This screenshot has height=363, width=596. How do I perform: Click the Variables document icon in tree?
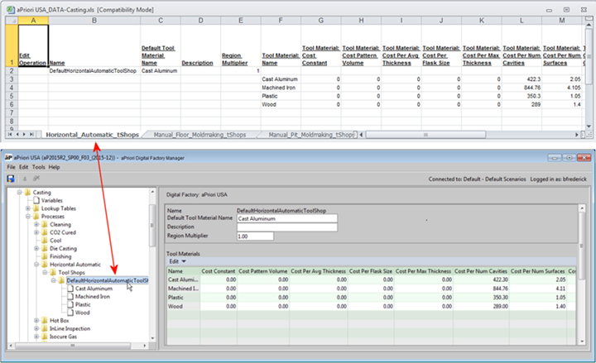(36, 200)
